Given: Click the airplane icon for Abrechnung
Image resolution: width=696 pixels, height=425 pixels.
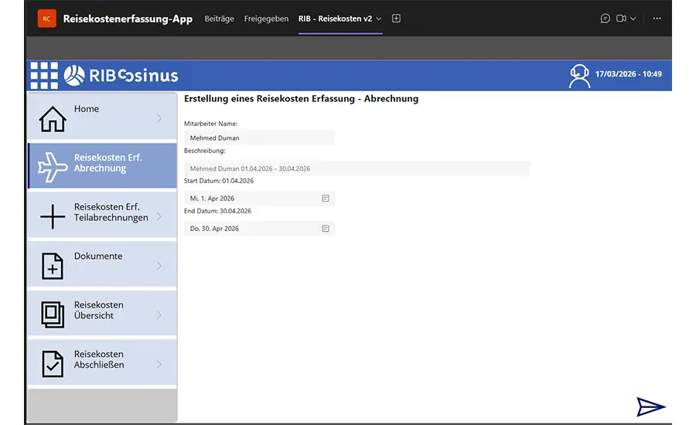Looking at the screenshot, I should [x=53, y=167].
